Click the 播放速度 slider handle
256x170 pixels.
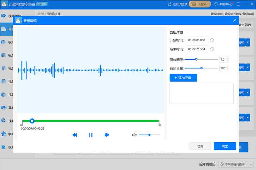196,59
